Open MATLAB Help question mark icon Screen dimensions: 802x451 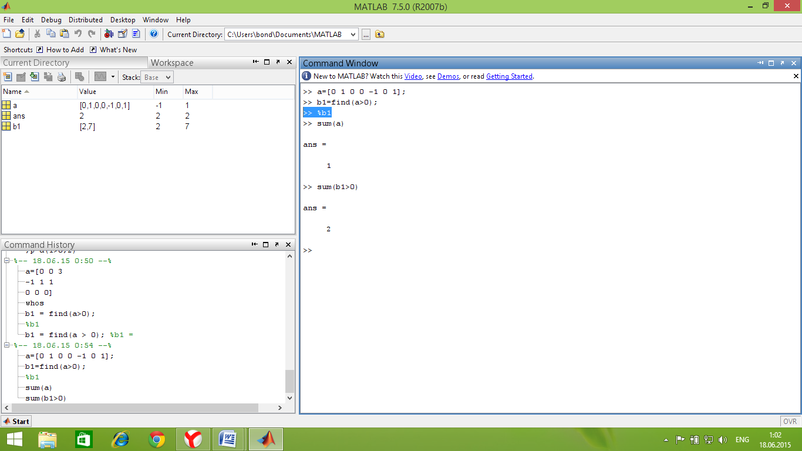point(154,34)
